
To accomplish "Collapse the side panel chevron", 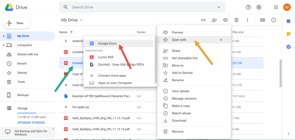I will click(x=289, y=133).
